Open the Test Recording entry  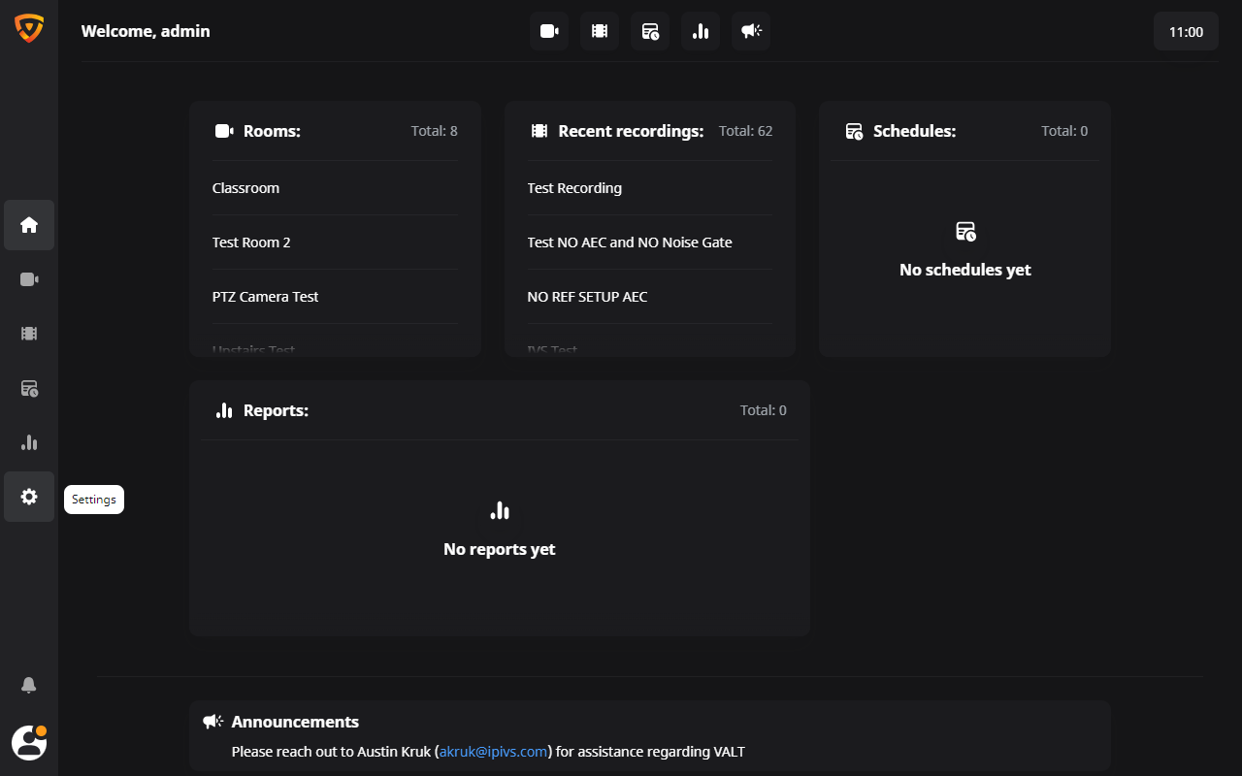(574, 188)
